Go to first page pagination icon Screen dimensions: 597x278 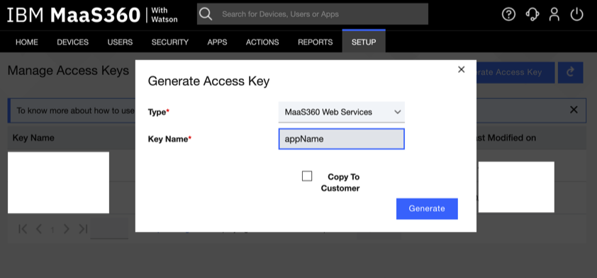[23, 228]
